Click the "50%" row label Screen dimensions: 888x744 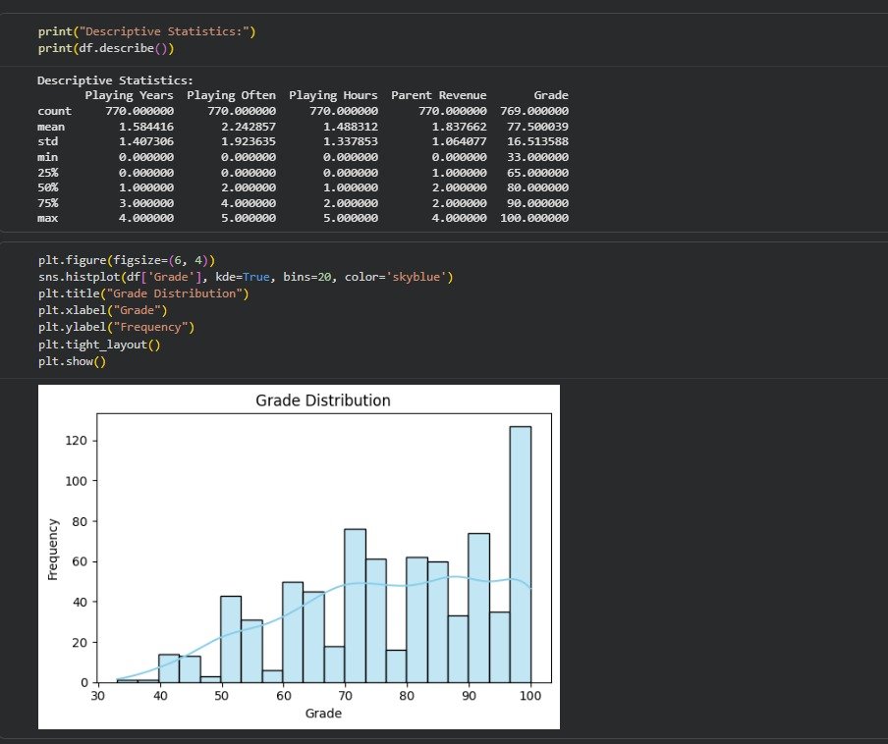pyautogui.click(x=47, y=187)
